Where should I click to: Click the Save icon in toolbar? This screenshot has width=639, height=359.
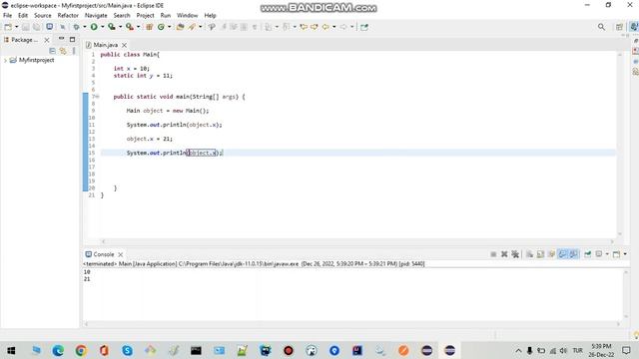click(25, 27)
